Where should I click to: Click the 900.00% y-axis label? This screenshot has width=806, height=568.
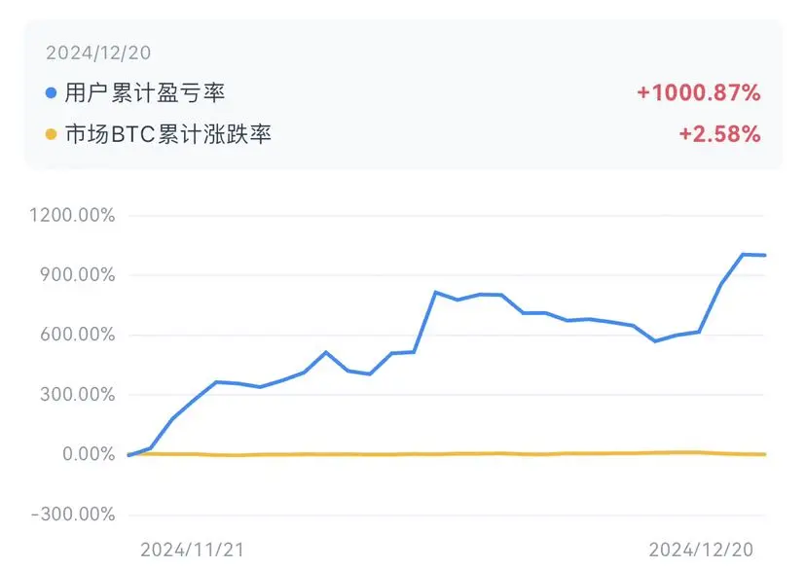coord(78,274)
